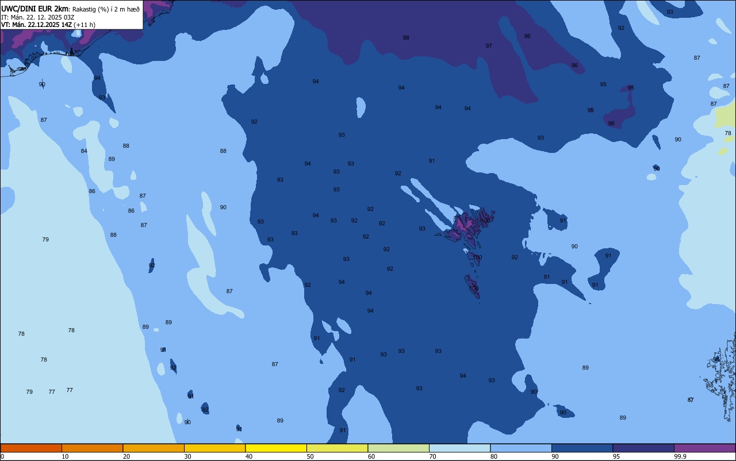Viewport: 736px width, 461px height.
Task: Pick the light blue 80–90 legend swatch
Action: (x=521, y=448)
